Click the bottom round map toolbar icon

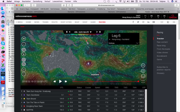24,74
